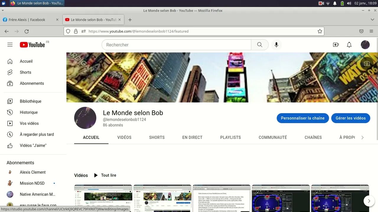Switch to the SHORTS channel tab
This screenshot has width=378, height=212.
(x=157, y=138)
